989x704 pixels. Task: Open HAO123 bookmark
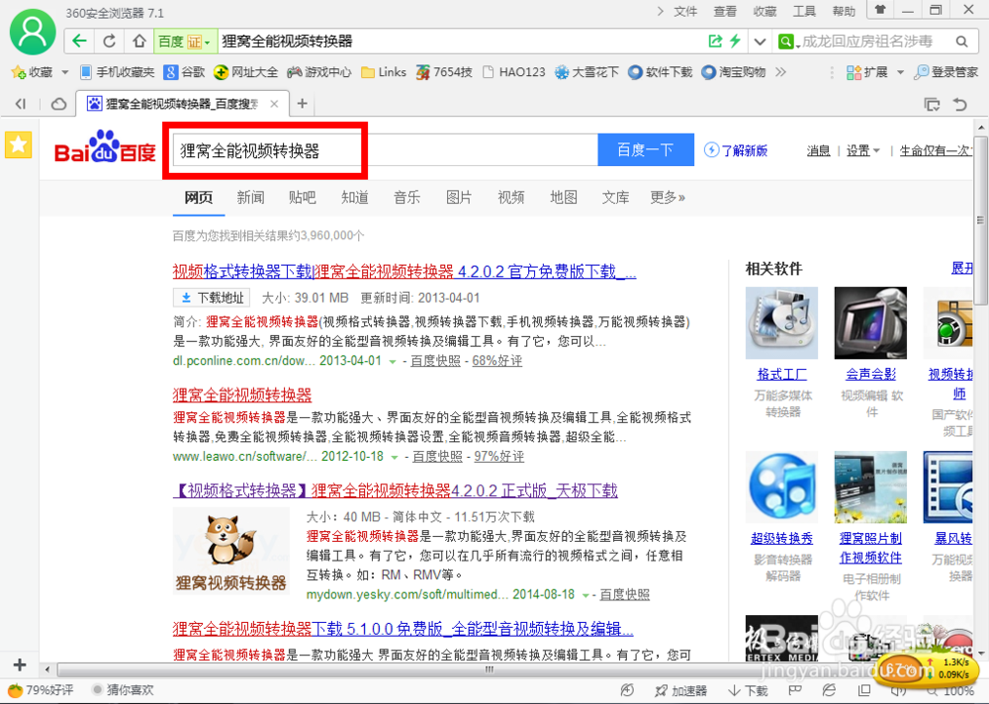(513, 72)
